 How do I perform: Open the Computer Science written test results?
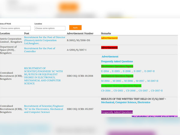point(126,102)
